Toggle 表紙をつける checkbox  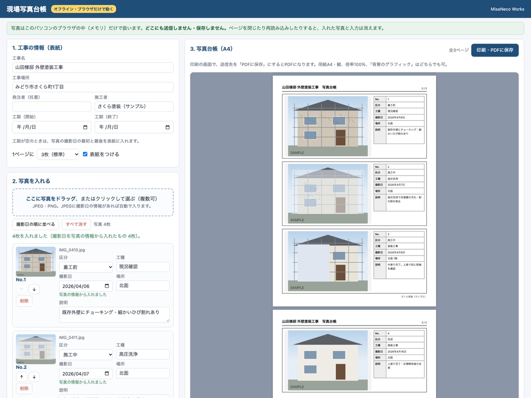pyautogui.click(x=86, y=154)
